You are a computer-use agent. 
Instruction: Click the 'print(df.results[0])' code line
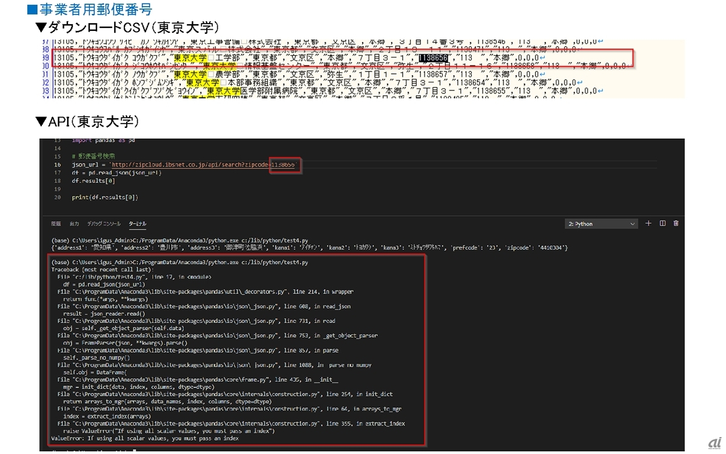[105, 197]
